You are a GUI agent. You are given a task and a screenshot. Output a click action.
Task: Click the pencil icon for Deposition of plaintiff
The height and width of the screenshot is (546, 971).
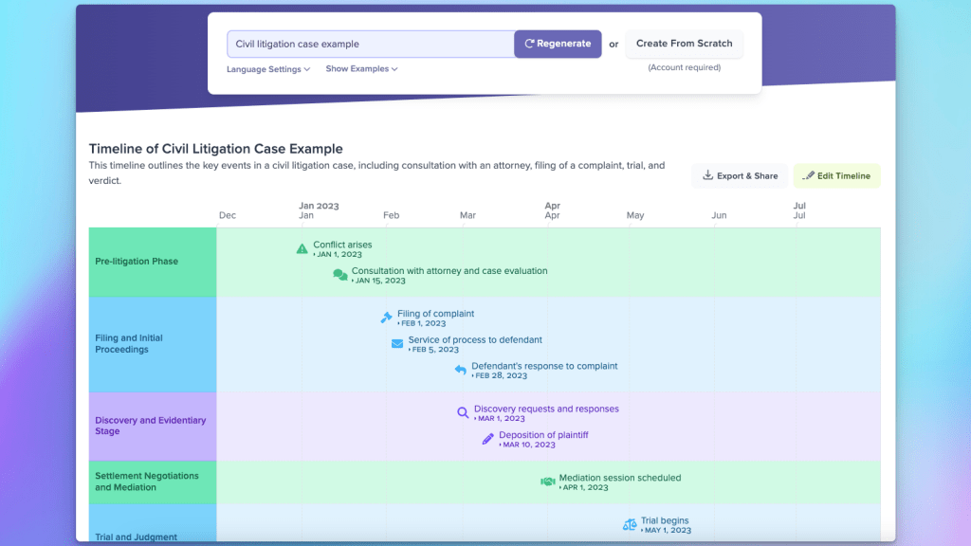(487, 439)
